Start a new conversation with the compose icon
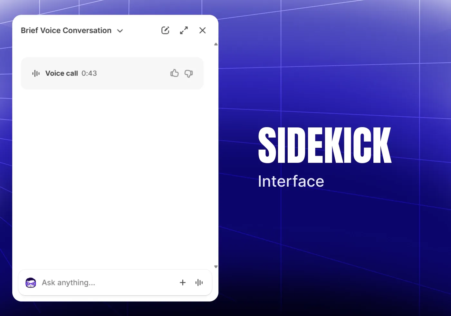This screenshot has height=316, width=451. pos(165,30)
